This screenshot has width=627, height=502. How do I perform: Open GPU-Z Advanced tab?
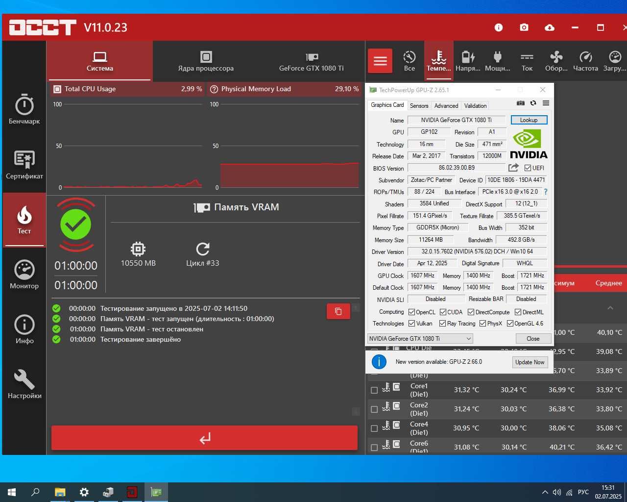click(446, 105)
